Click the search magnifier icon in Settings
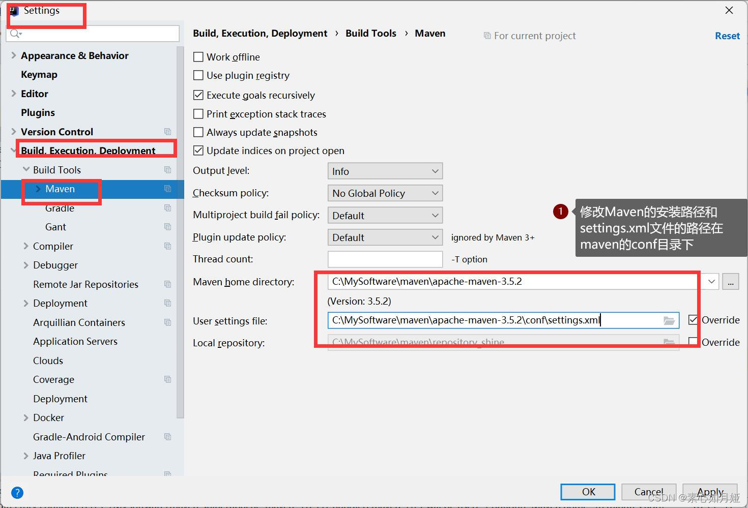The height and width of the screenshot is (508, 748). pos(15,34)
